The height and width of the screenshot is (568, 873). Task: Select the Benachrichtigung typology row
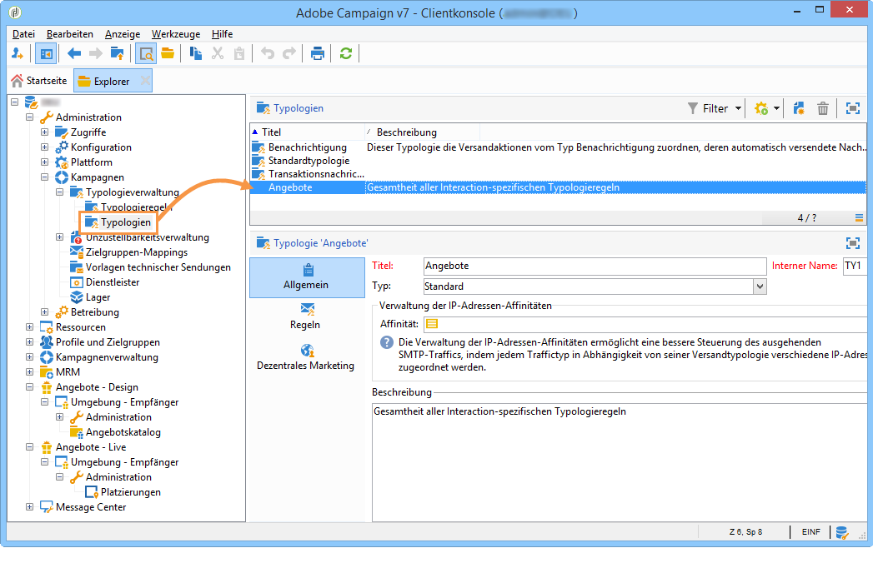(558, 147)
